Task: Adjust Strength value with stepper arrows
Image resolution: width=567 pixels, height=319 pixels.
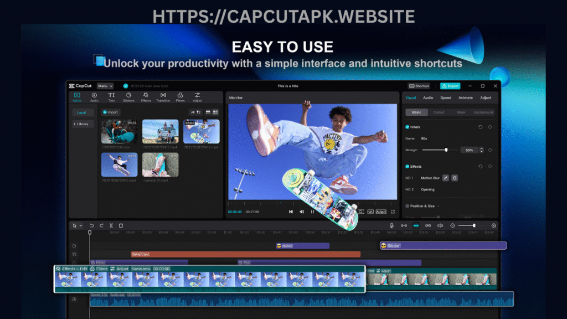Action: [481, 150]
